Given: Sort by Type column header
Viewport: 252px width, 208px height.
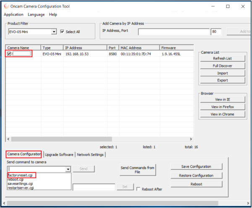Looking at the screenshot, I should point(52,48).
